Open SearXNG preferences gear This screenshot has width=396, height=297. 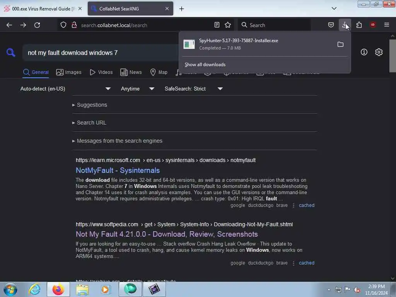point(379,52)
